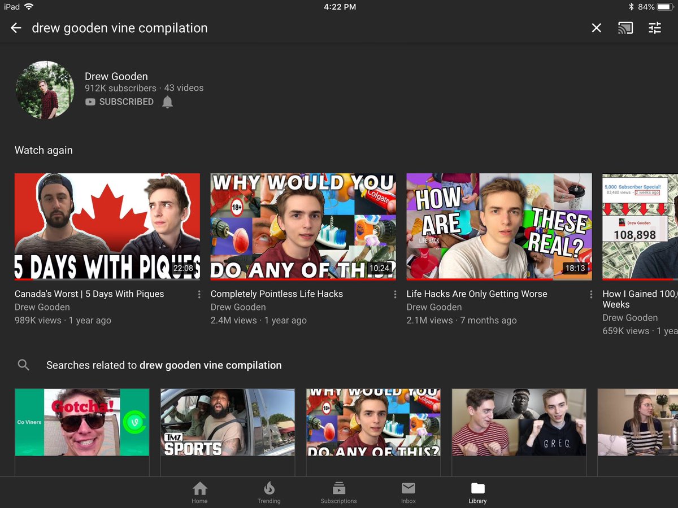The height and width of the screenshot is (508, 678).
Task: Play the '5 Days With Piques' thumbnail
Action: click(x=107, y=226)
